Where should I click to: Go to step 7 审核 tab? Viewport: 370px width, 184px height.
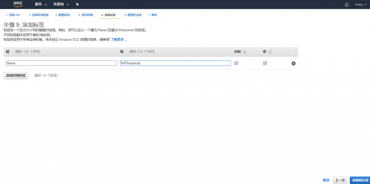pos(153,15)
